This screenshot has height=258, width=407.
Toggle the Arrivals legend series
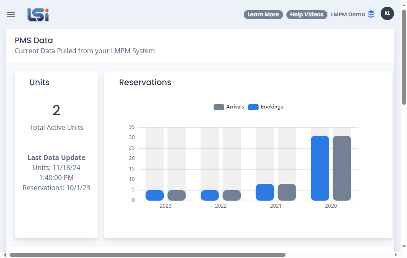tap(229, 107)
